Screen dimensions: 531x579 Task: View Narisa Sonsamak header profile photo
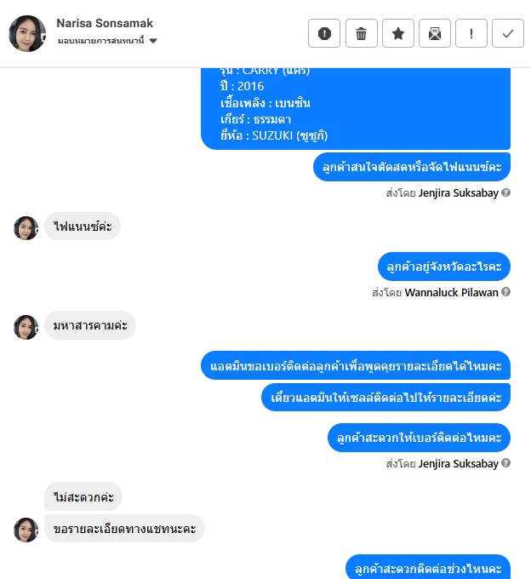pos(27,33)
